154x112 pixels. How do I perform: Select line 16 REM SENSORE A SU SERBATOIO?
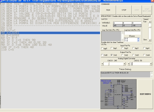tap(50, 18)
